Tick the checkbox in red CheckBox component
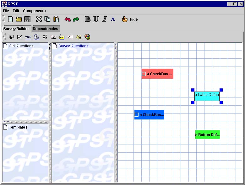The width and height of the screenshot is (245, 185). pos(144,74)
